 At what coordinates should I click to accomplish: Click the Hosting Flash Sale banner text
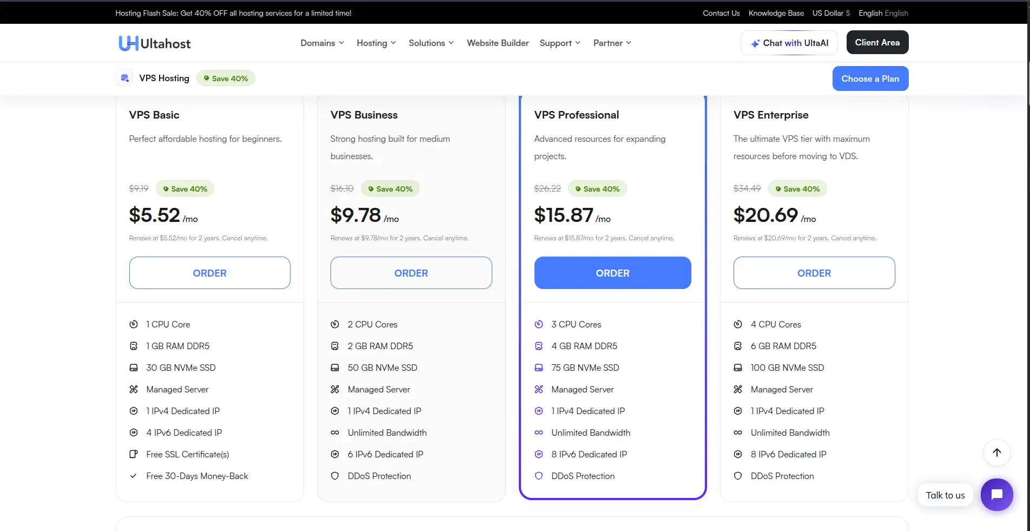click(x=233, y=13)
